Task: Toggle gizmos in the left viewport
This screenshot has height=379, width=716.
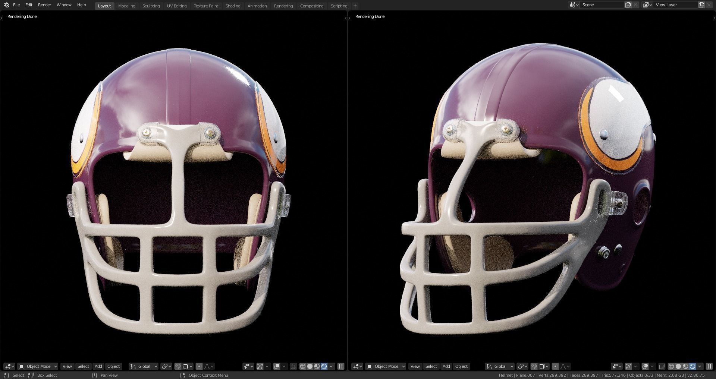Action: (260, 366)
